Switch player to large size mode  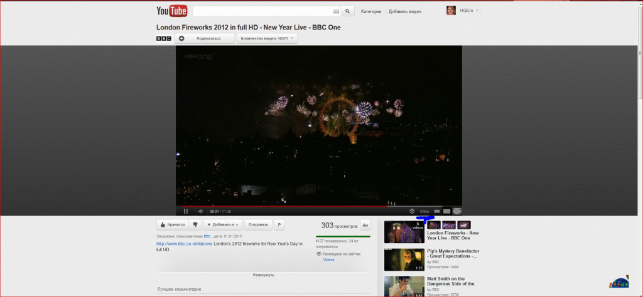446,212
